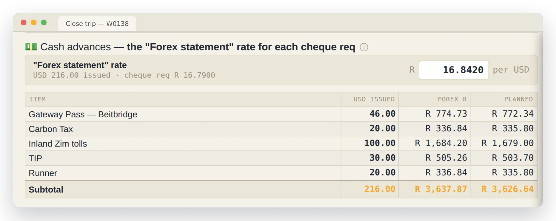The height and width of the screenshot is (221, 556).
Task: Click the PLANNED column header
Action: point(518,99)
